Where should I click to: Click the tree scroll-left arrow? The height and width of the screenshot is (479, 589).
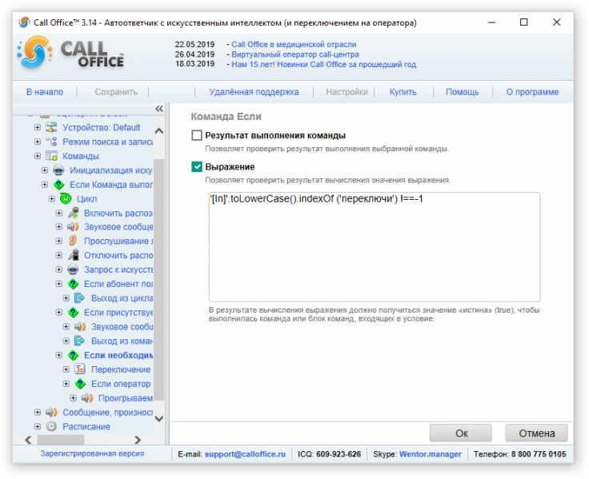coord(28,440)
